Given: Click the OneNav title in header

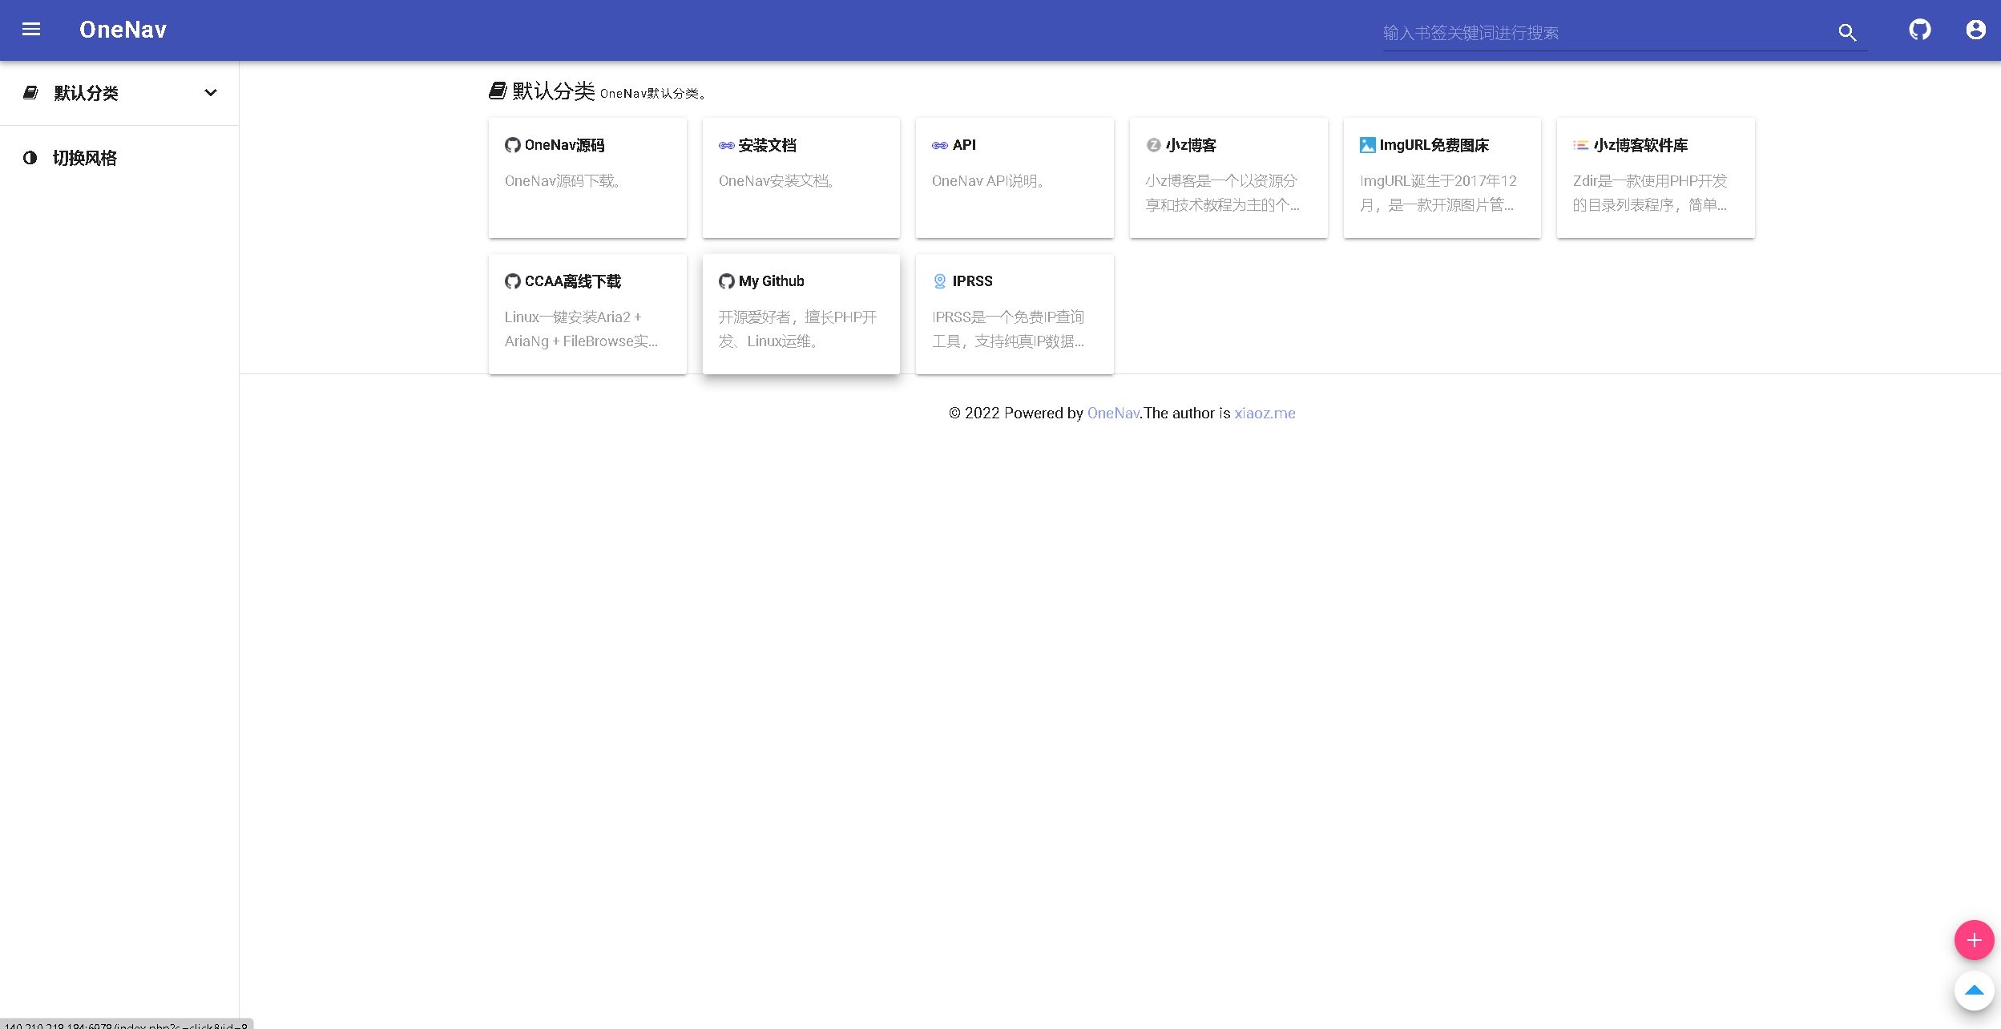Looking at the screenshot, I should 123,30.
